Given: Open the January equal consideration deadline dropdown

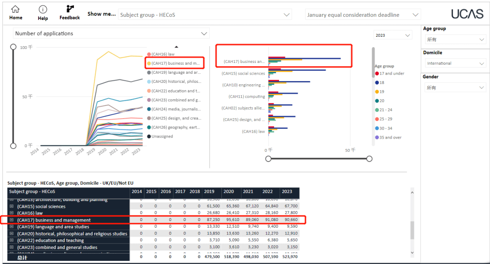Looking at the screenshot, I should click(x=363, y=15).
